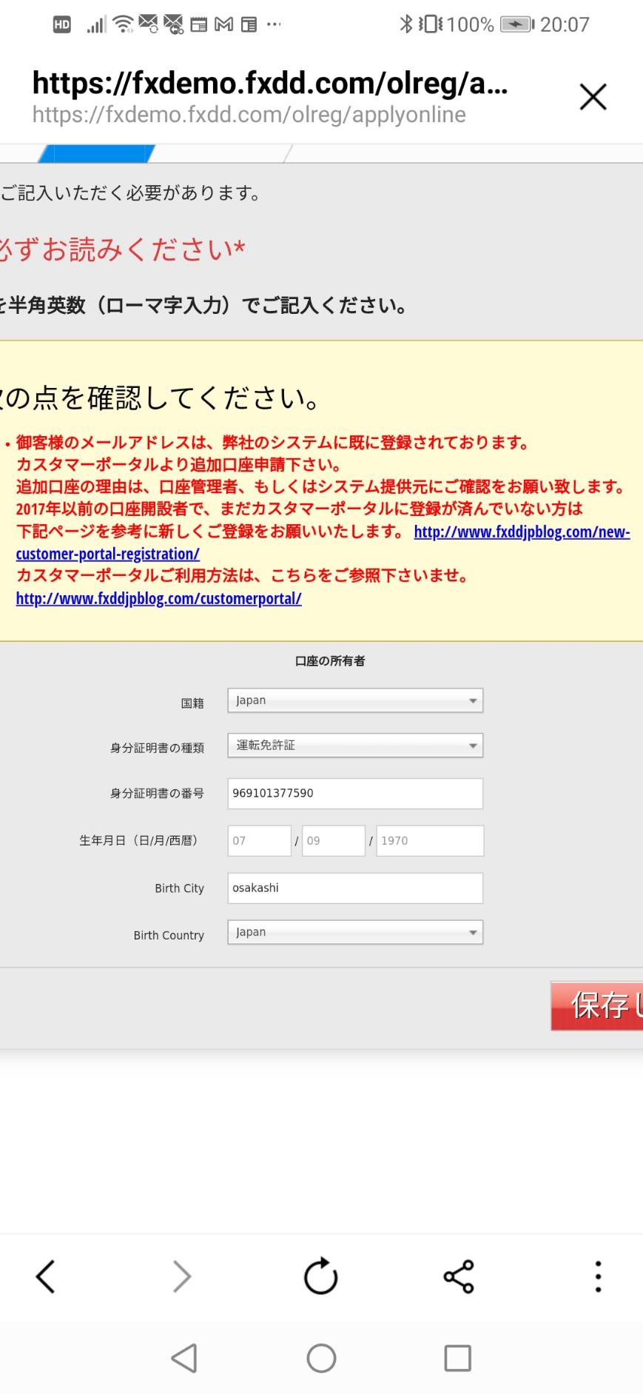The image size is (643, 1394).
Task: Tap the Gmail notification icon
Action: pos(223,24)
